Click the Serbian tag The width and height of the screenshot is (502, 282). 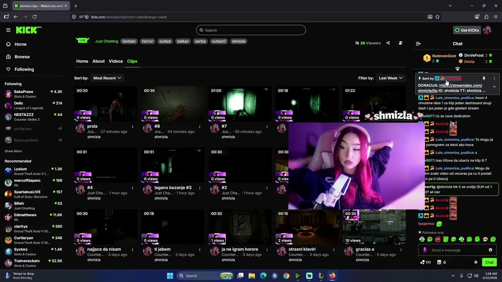(129, 41)
